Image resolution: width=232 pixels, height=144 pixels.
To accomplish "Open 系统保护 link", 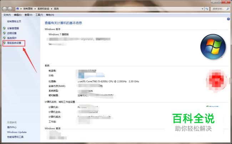I will click(x=12, y=38).
